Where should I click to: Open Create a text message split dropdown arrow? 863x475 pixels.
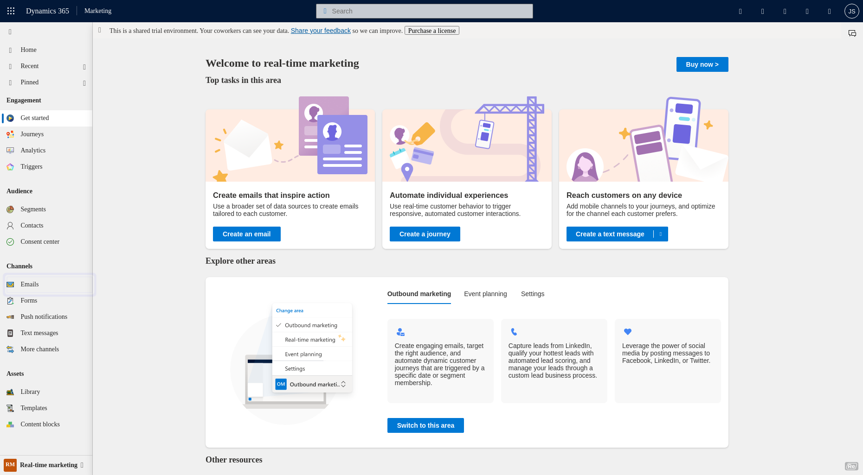tap(661, 234)
